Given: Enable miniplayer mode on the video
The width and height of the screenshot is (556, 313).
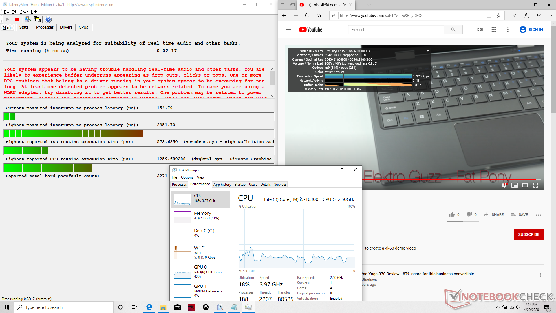Looking at the screenshot, I should coord(515,185).
